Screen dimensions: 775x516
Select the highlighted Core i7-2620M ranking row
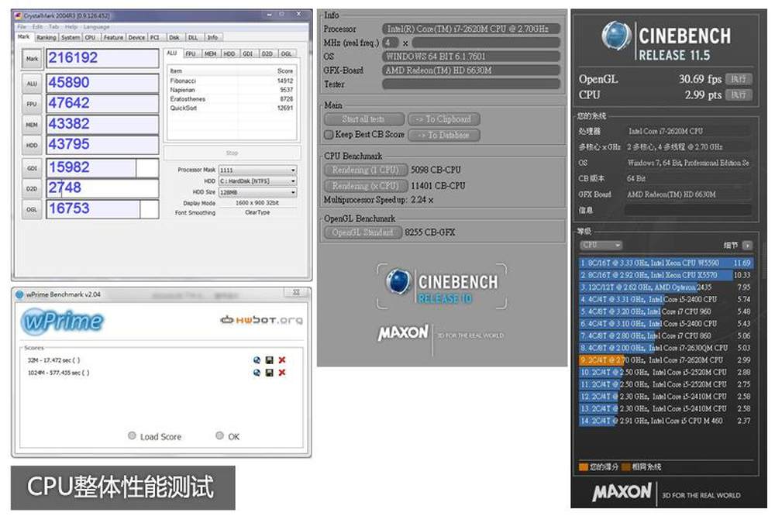pyautogui.click(x=665, y=360)
